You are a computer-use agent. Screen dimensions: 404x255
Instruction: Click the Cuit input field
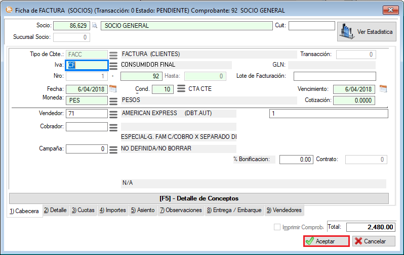[x=312, y=26]
